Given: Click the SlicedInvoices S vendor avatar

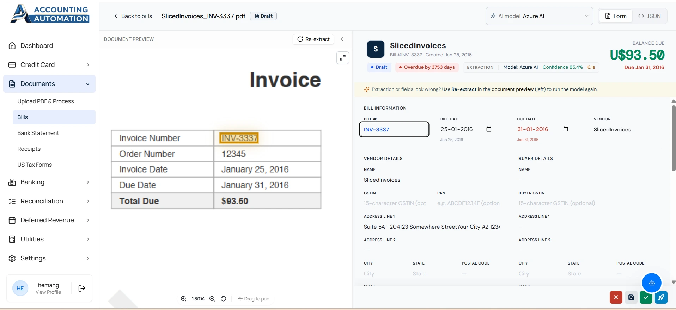Looking at the screenshot, I should pyautogui.click(x=376, y=49).
